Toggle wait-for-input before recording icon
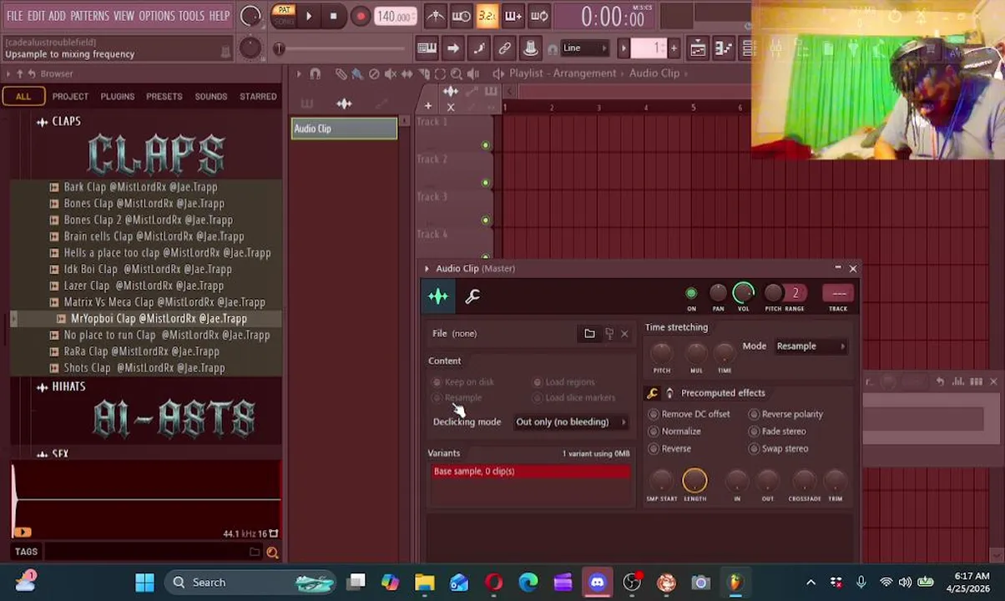The image size is (1005, 601). 461,16
